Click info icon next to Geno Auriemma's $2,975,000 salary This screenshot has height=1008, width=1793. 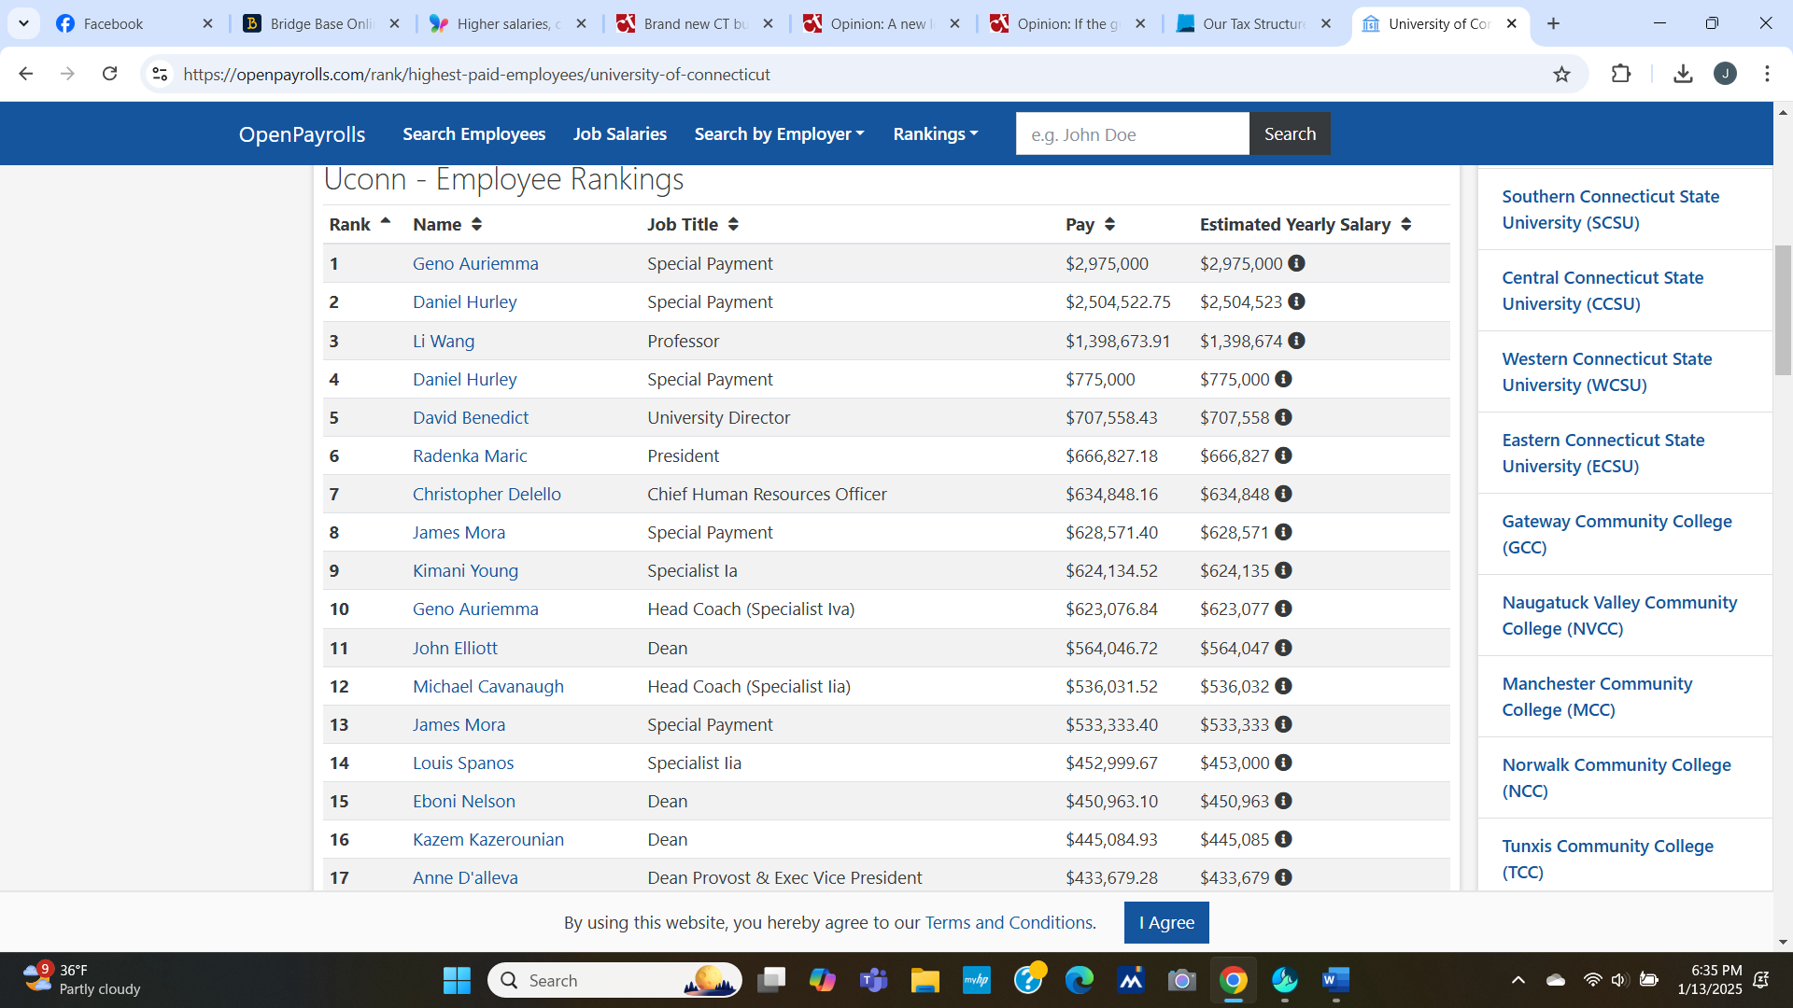coord(1296,263)
